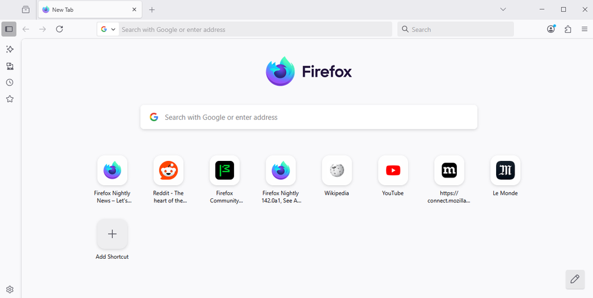Open synced tabs icon in sidebar

[10, 66]
